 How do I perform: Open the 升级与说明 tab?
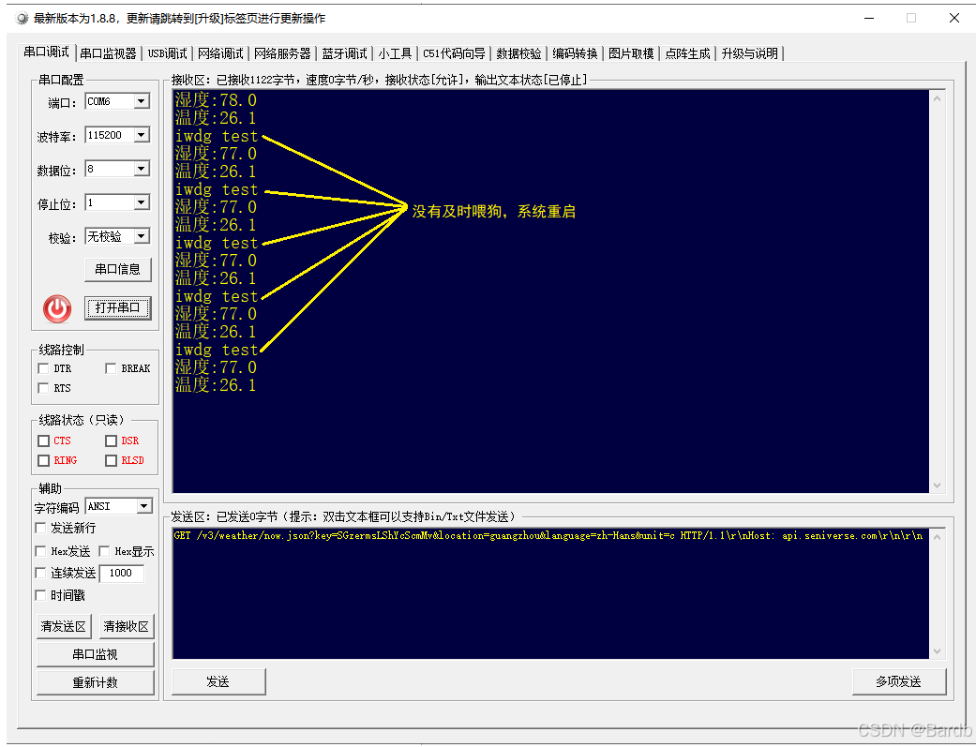(x=750, y=53)
